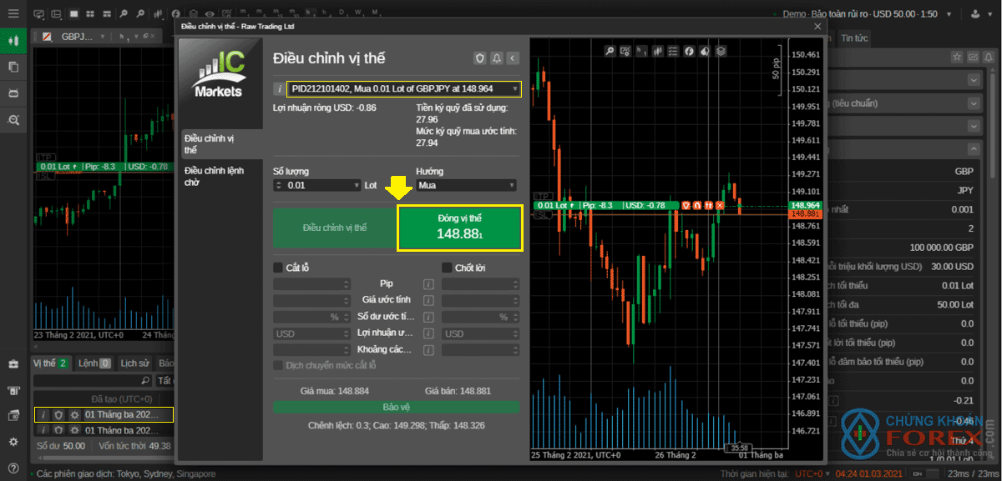Click gear icon on highlighted 01 Tháng ba row

pos(74,414)
